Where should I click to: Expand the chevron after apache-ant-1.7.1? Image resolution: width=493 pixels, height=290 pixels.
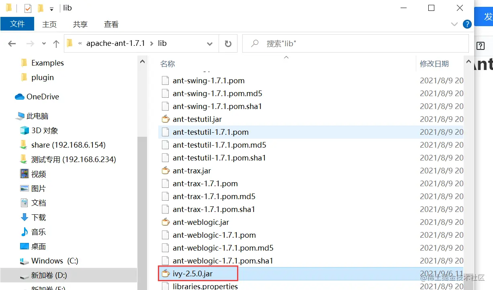pyautogui.click(x=151, y=43)
